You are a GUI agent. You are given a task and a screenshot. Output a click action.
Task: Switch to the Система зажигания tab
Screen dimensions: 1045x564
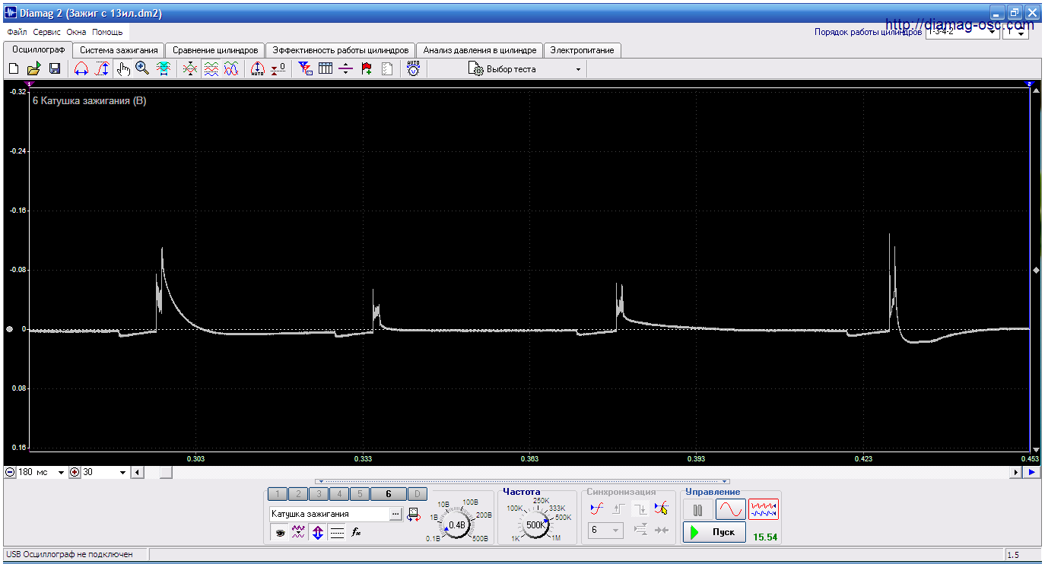click(x=119, y=50)
